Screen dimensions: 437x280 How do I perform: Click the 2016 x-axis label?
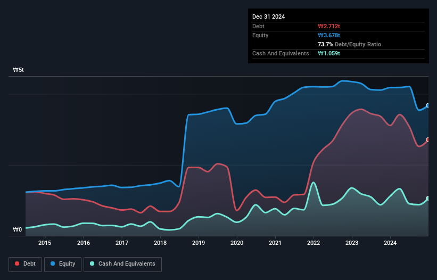click(84, 243)
